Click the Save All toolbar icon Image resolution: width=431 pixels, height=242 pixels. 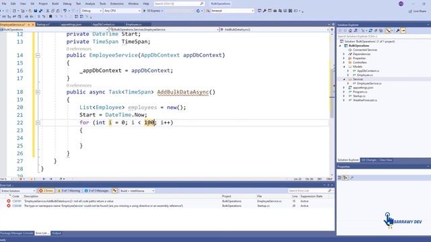click(40, 11)
